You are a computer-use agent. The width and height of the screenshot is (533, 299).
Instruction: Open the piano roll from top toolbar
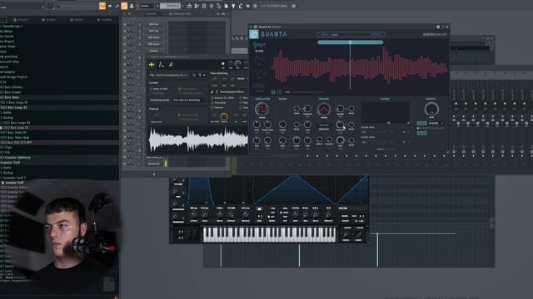tap(197, 6)
